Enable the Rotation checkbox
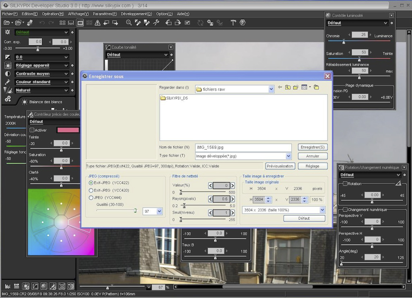Screen dimensions: 412x298 coord(345,183)
